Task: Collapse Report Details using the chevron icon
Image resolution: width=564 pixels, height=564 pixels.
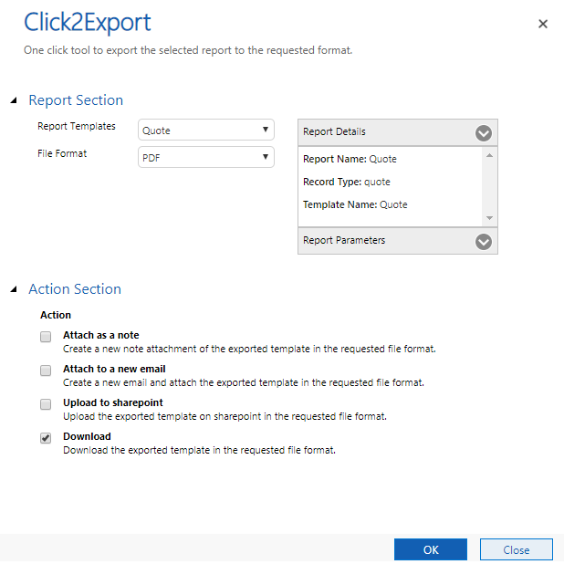Action: click(483, 133)
